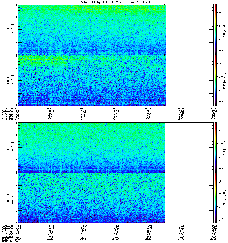Click the THC B-parallel spectrogram panel
228x243 pixels.
[x=116, y=198]
